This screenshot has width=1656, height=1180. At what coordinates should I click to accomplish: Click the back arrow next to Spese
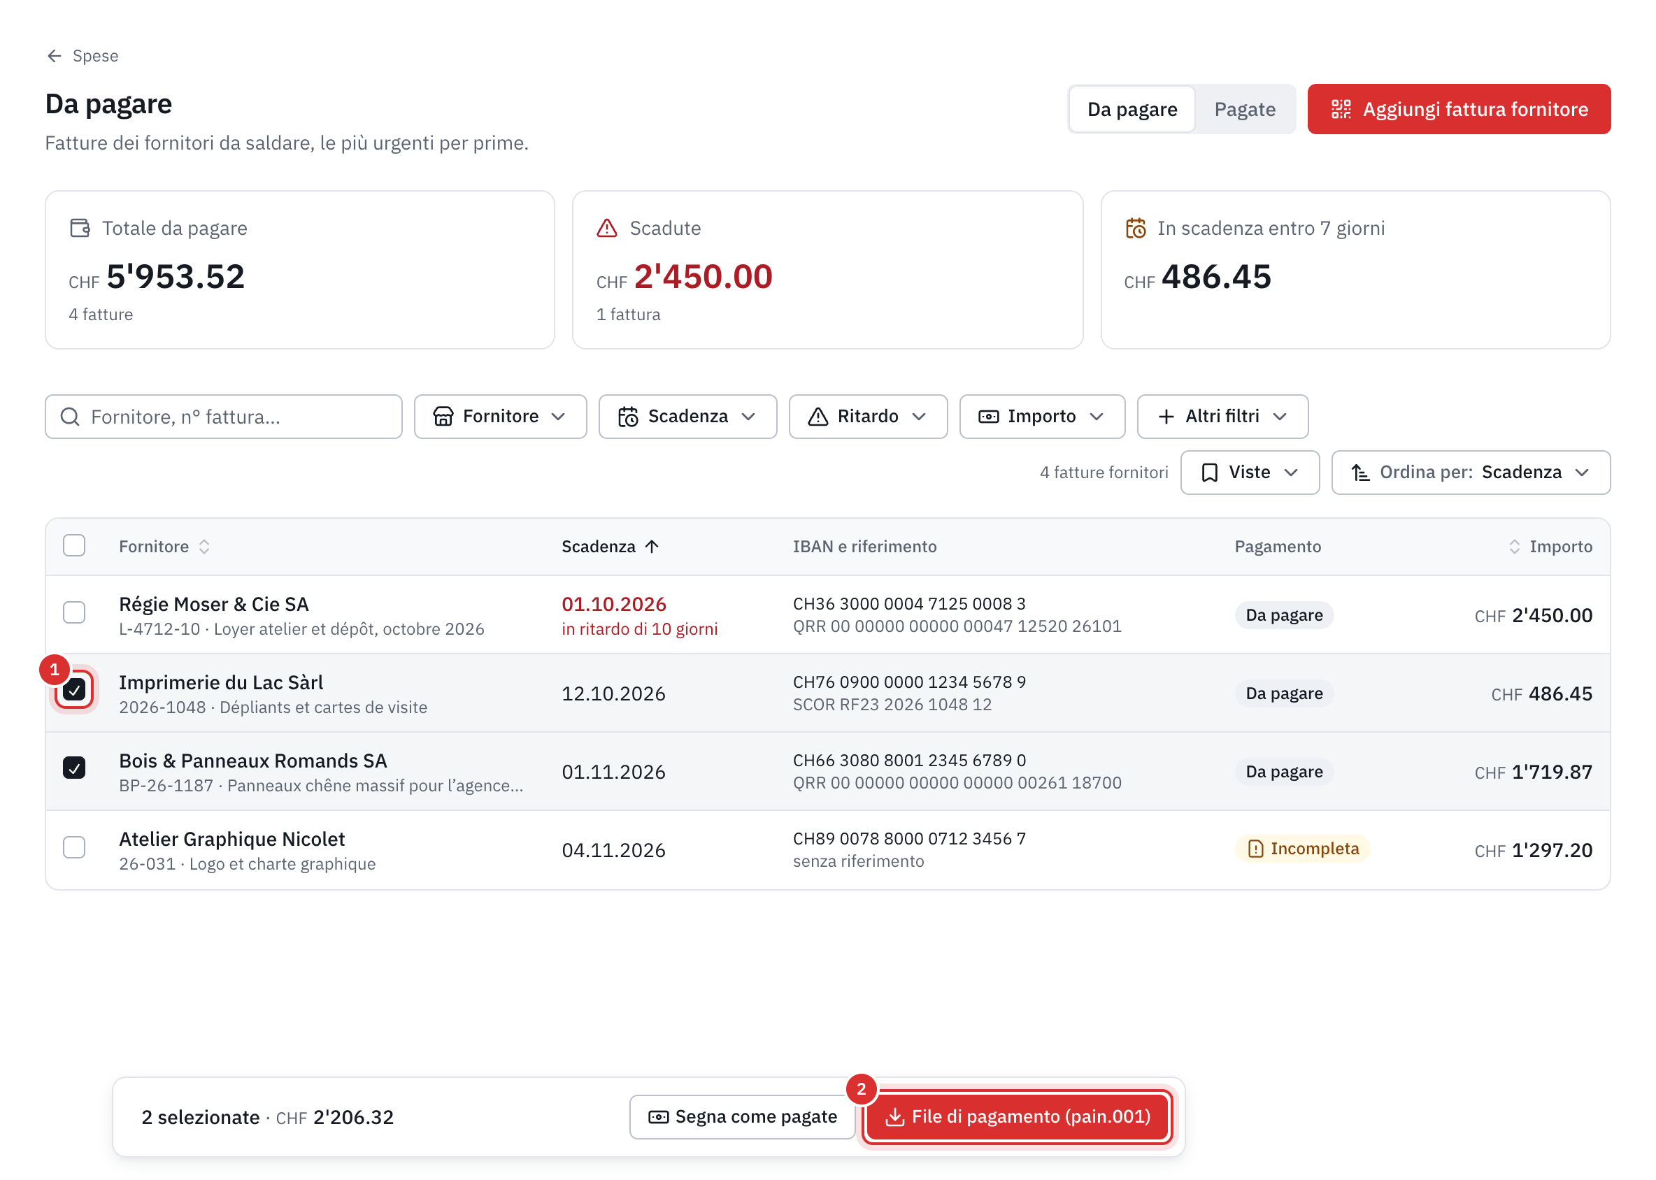54,56
